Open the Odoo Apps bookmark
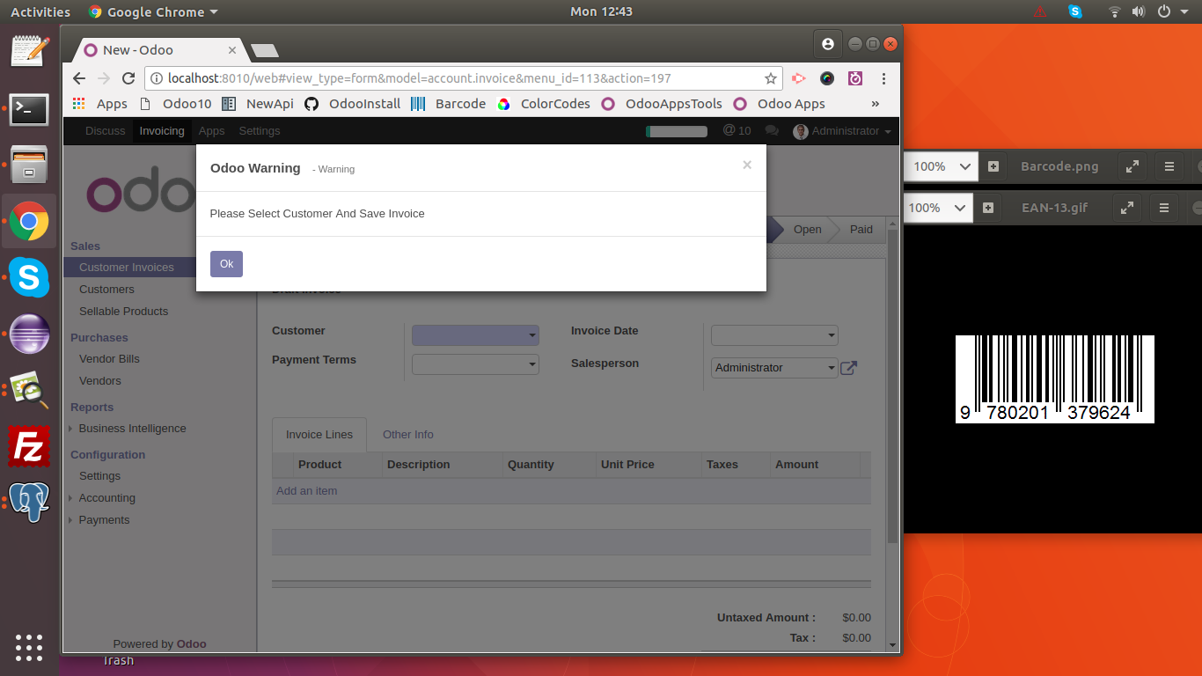Viewport: 1202px width, 676px height. [x=780, y=104]
